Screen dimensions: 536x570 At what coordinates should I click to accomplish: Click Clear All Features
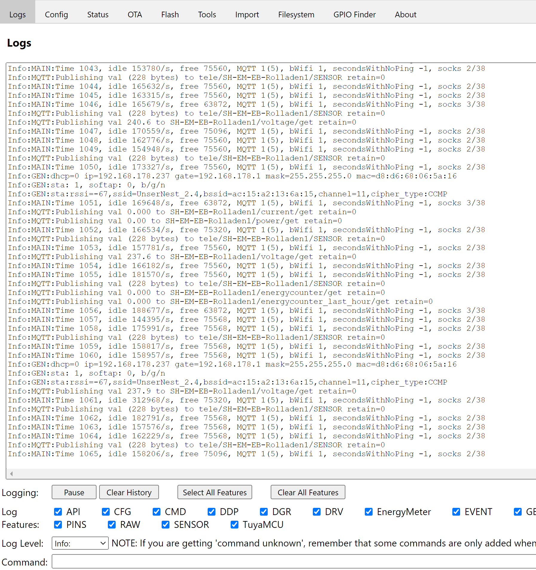[x=308, y=492]
